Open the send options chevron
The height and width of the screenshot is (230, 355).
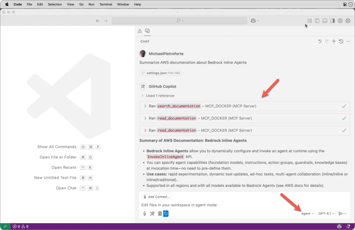point(346,214)
